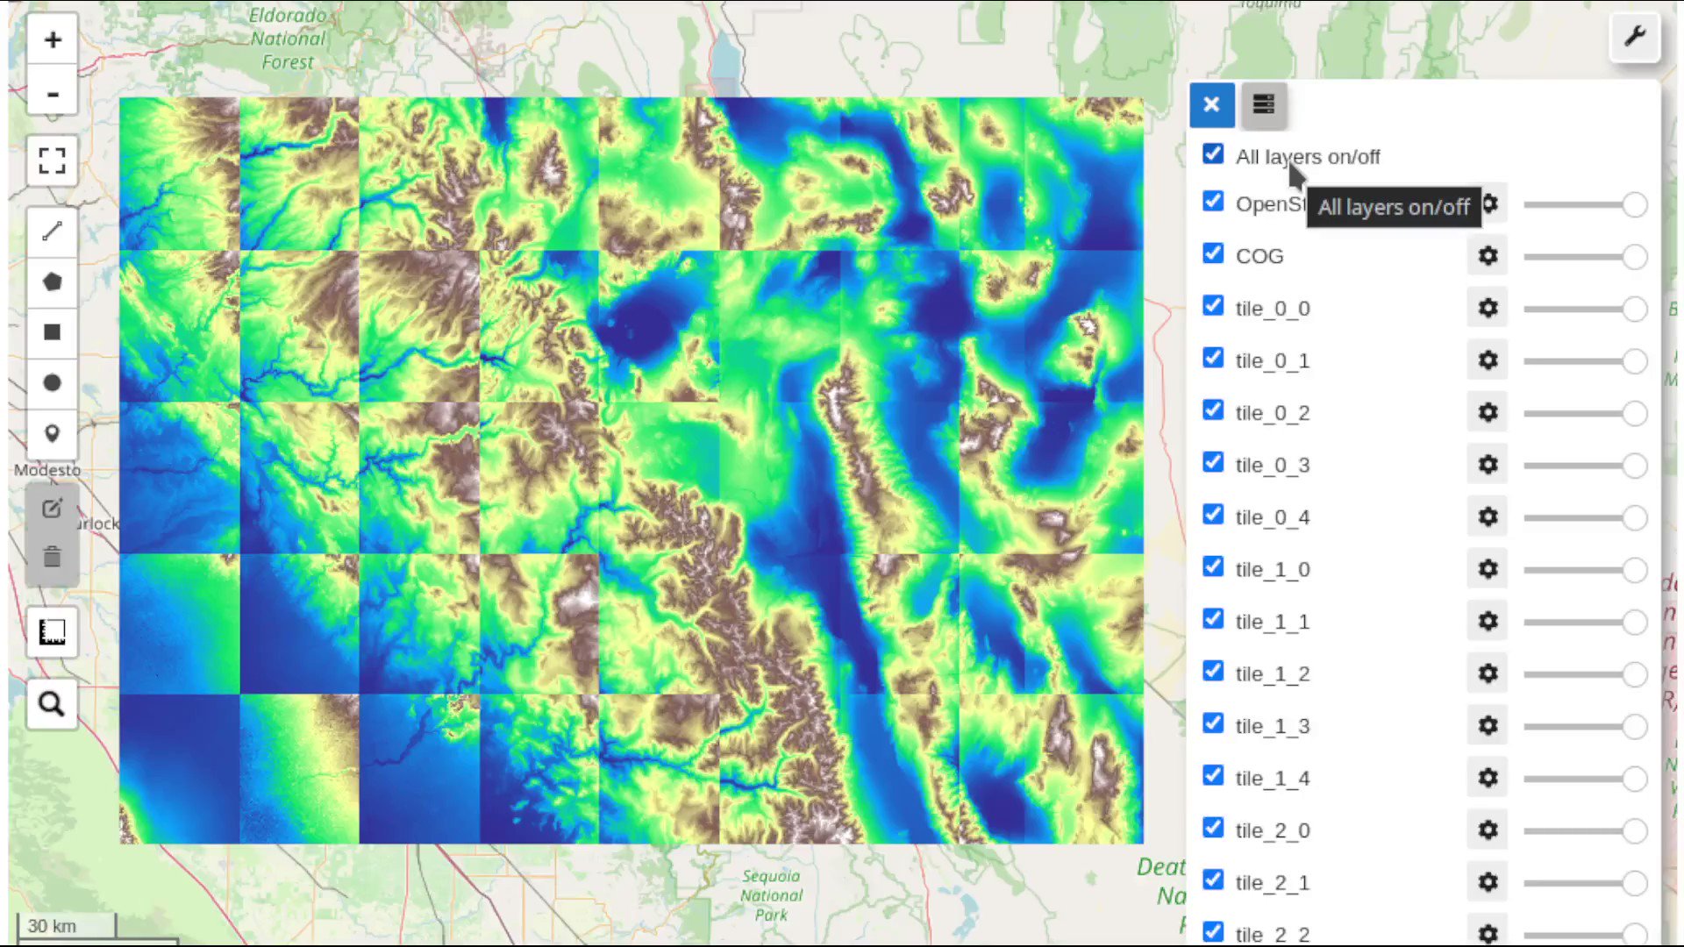Click the 30 km scale bar
Image resolution: width=1684 pixels, height=947 pixels.
[x=53, y=926]
